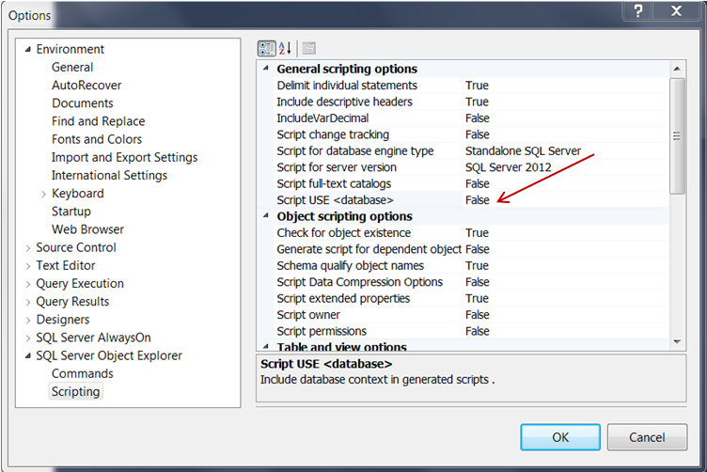Toggle Script permissions False value

click(478, 331)
